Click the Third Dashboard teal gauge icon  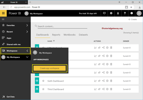coord(37,89)
